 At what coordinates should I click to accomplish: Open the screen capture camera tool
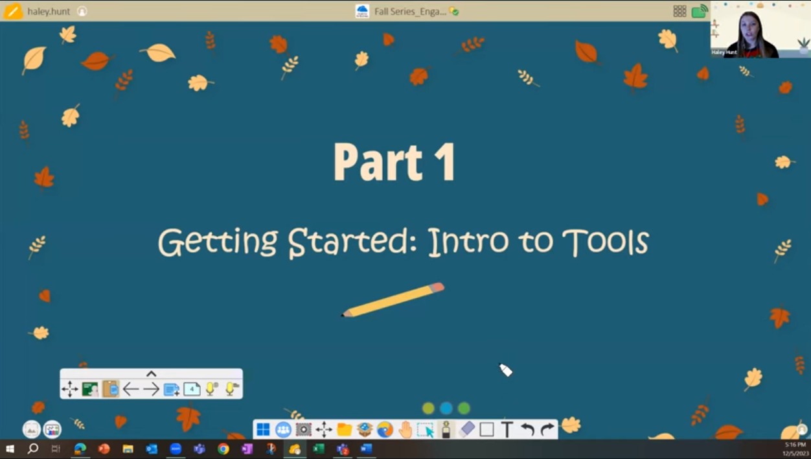pos(303,429)
